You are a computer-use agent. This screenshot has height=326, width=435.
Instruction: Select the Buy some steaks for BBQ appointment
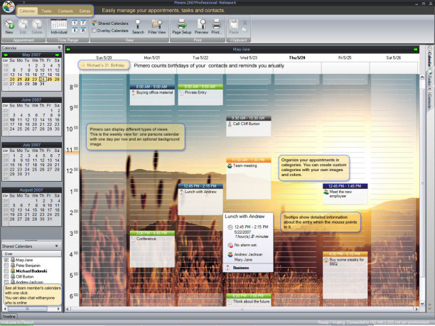[x=345, y=275]
